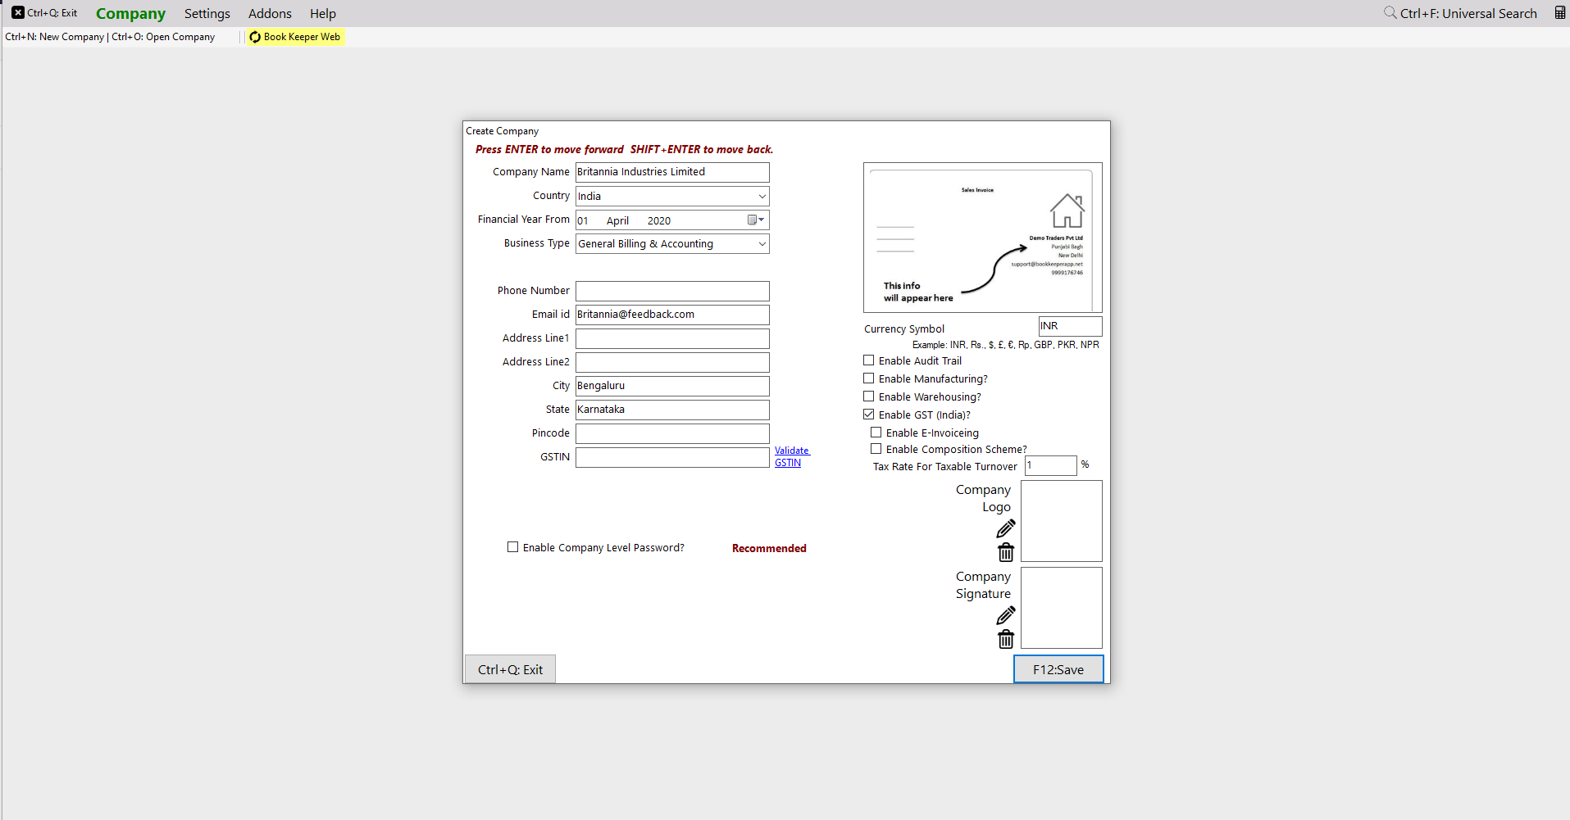Image resolution: width=1570 pixels, height=820 pixels.
Task: Enable Audit Trail checkbox
Action: tap(869, 360)
